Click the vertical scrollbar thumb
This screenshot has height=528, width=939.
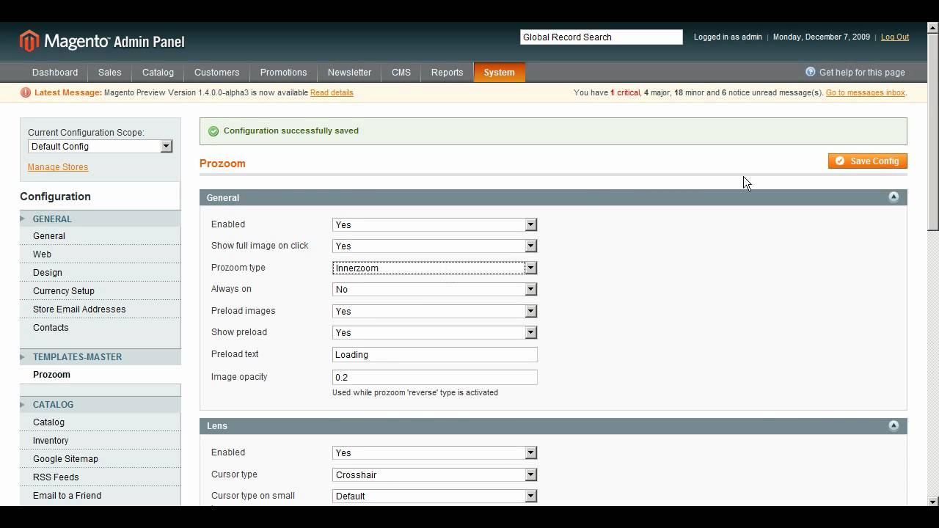pyautogui.click(x=933, y=133)
